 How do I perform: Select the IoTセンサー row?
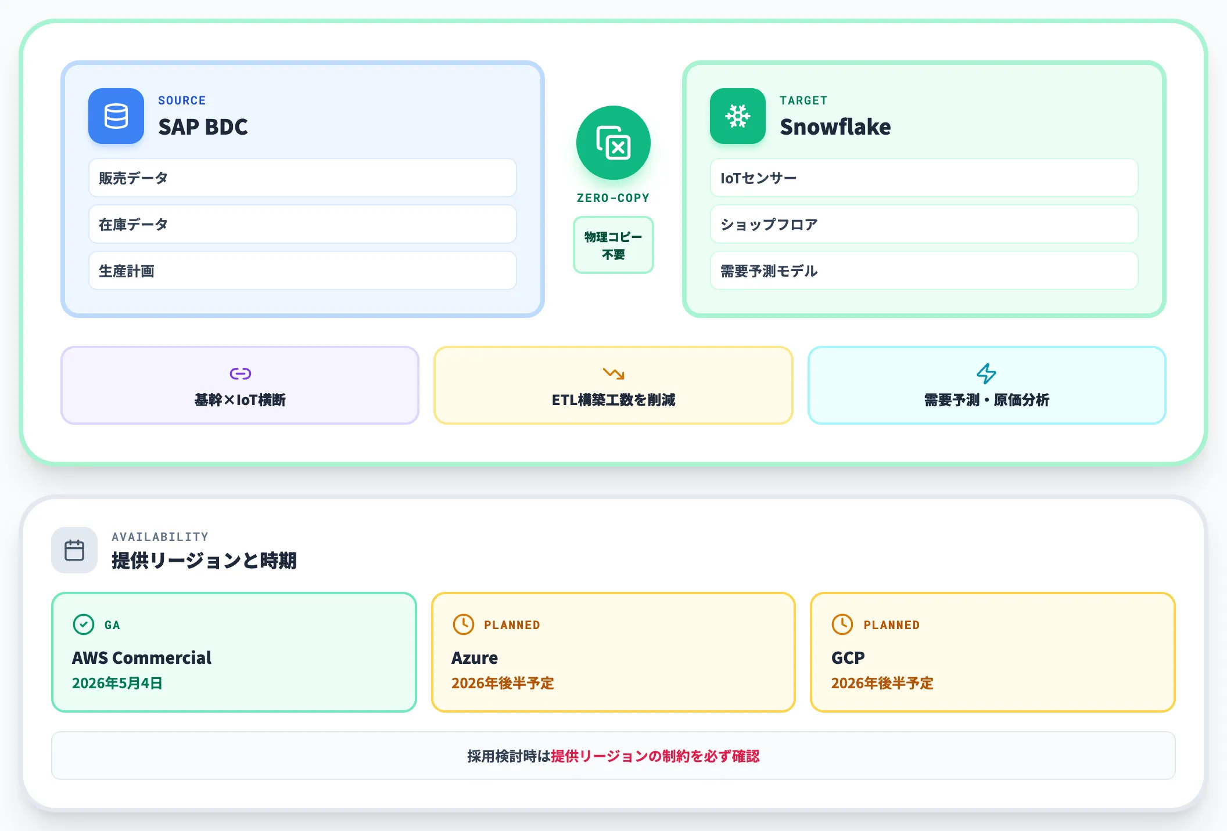click(x=924, y=178)
